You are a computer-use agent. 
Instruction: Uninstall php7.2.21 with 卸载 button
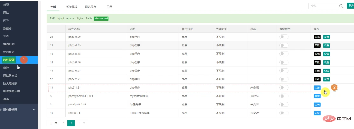click(317, 79)
